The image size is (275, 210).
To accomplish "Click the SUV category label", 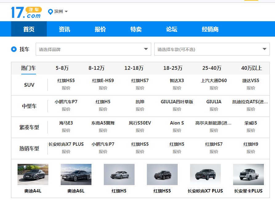I will [x=29, y=85].
